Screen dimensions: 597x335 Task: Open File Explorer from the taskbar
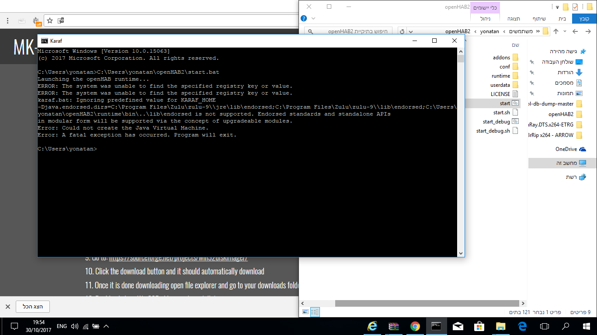pos(501,326)
